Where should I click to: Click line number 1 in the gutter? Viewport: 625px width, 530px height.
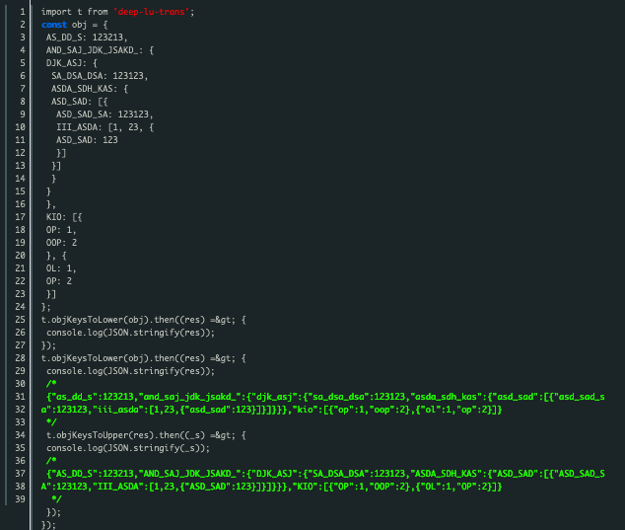coord(23,12)
